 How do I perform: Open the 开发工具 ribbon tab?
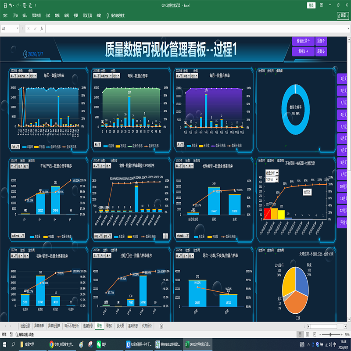[87, 15]
